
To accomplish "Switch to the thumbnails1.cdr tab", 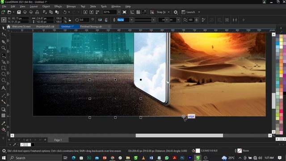I will coord(45,26).
